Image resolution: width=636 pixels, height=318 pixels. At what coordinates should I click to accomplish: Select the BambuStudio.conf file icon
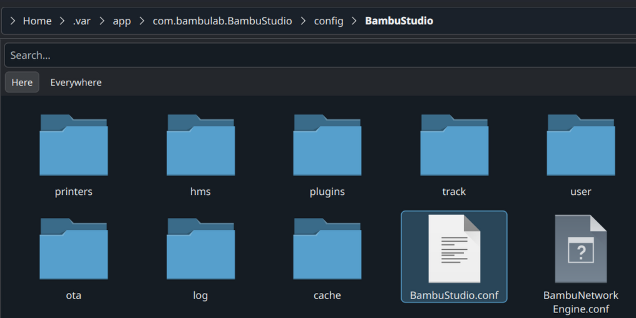454,249
